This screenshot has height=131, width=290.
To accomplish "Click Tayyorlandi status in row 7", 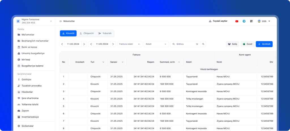I will (192, 121).
